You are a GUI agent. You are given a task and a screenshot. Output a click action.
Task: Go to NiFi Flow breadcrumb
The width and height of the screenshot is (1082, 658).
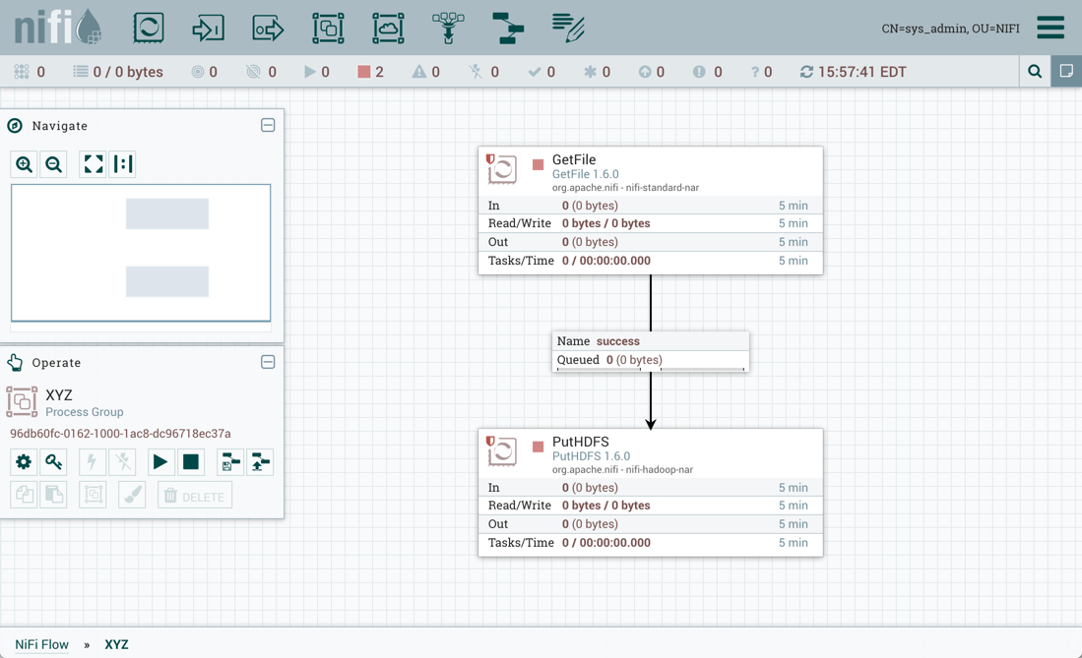point(41,644)
